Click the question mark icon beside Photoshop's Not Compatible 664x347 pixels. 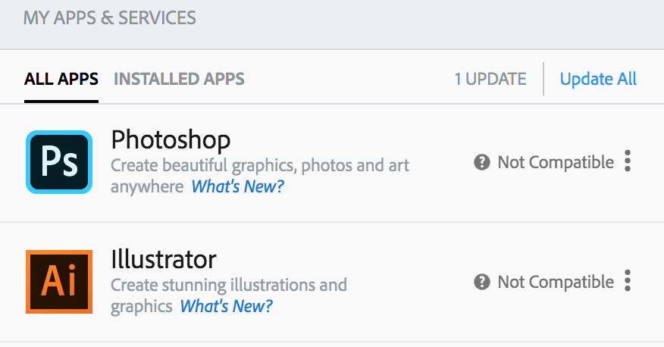(481, 162)
